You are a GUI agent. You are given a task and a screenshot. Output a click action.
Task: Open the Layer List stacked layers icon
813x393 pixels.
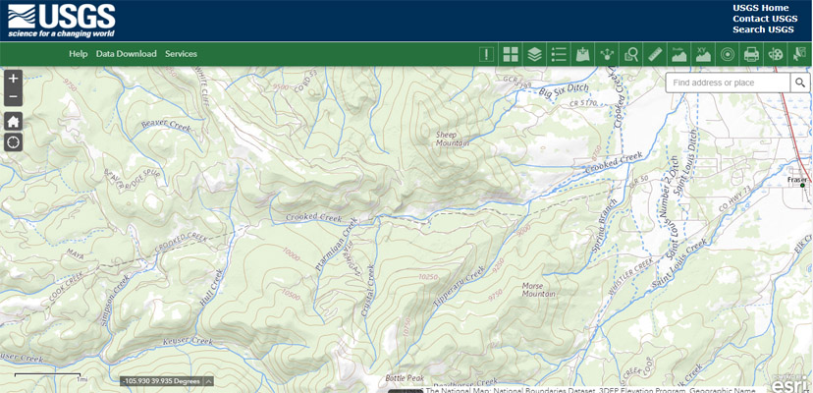(534, 54)
